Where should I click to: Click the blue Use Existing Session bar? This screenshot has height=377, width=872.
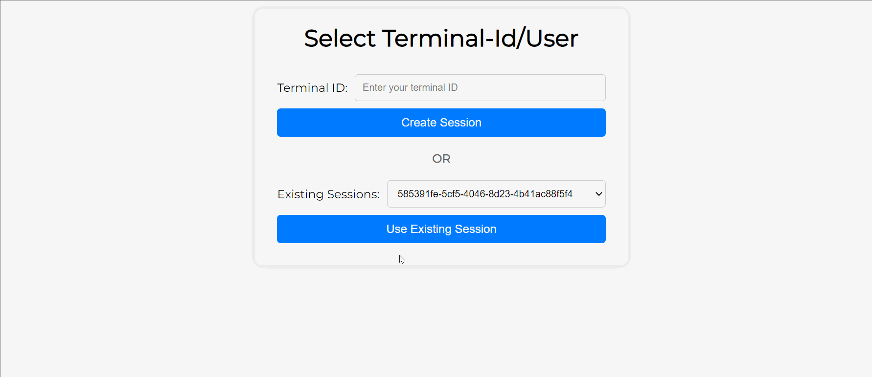click(x=441, y=229)
